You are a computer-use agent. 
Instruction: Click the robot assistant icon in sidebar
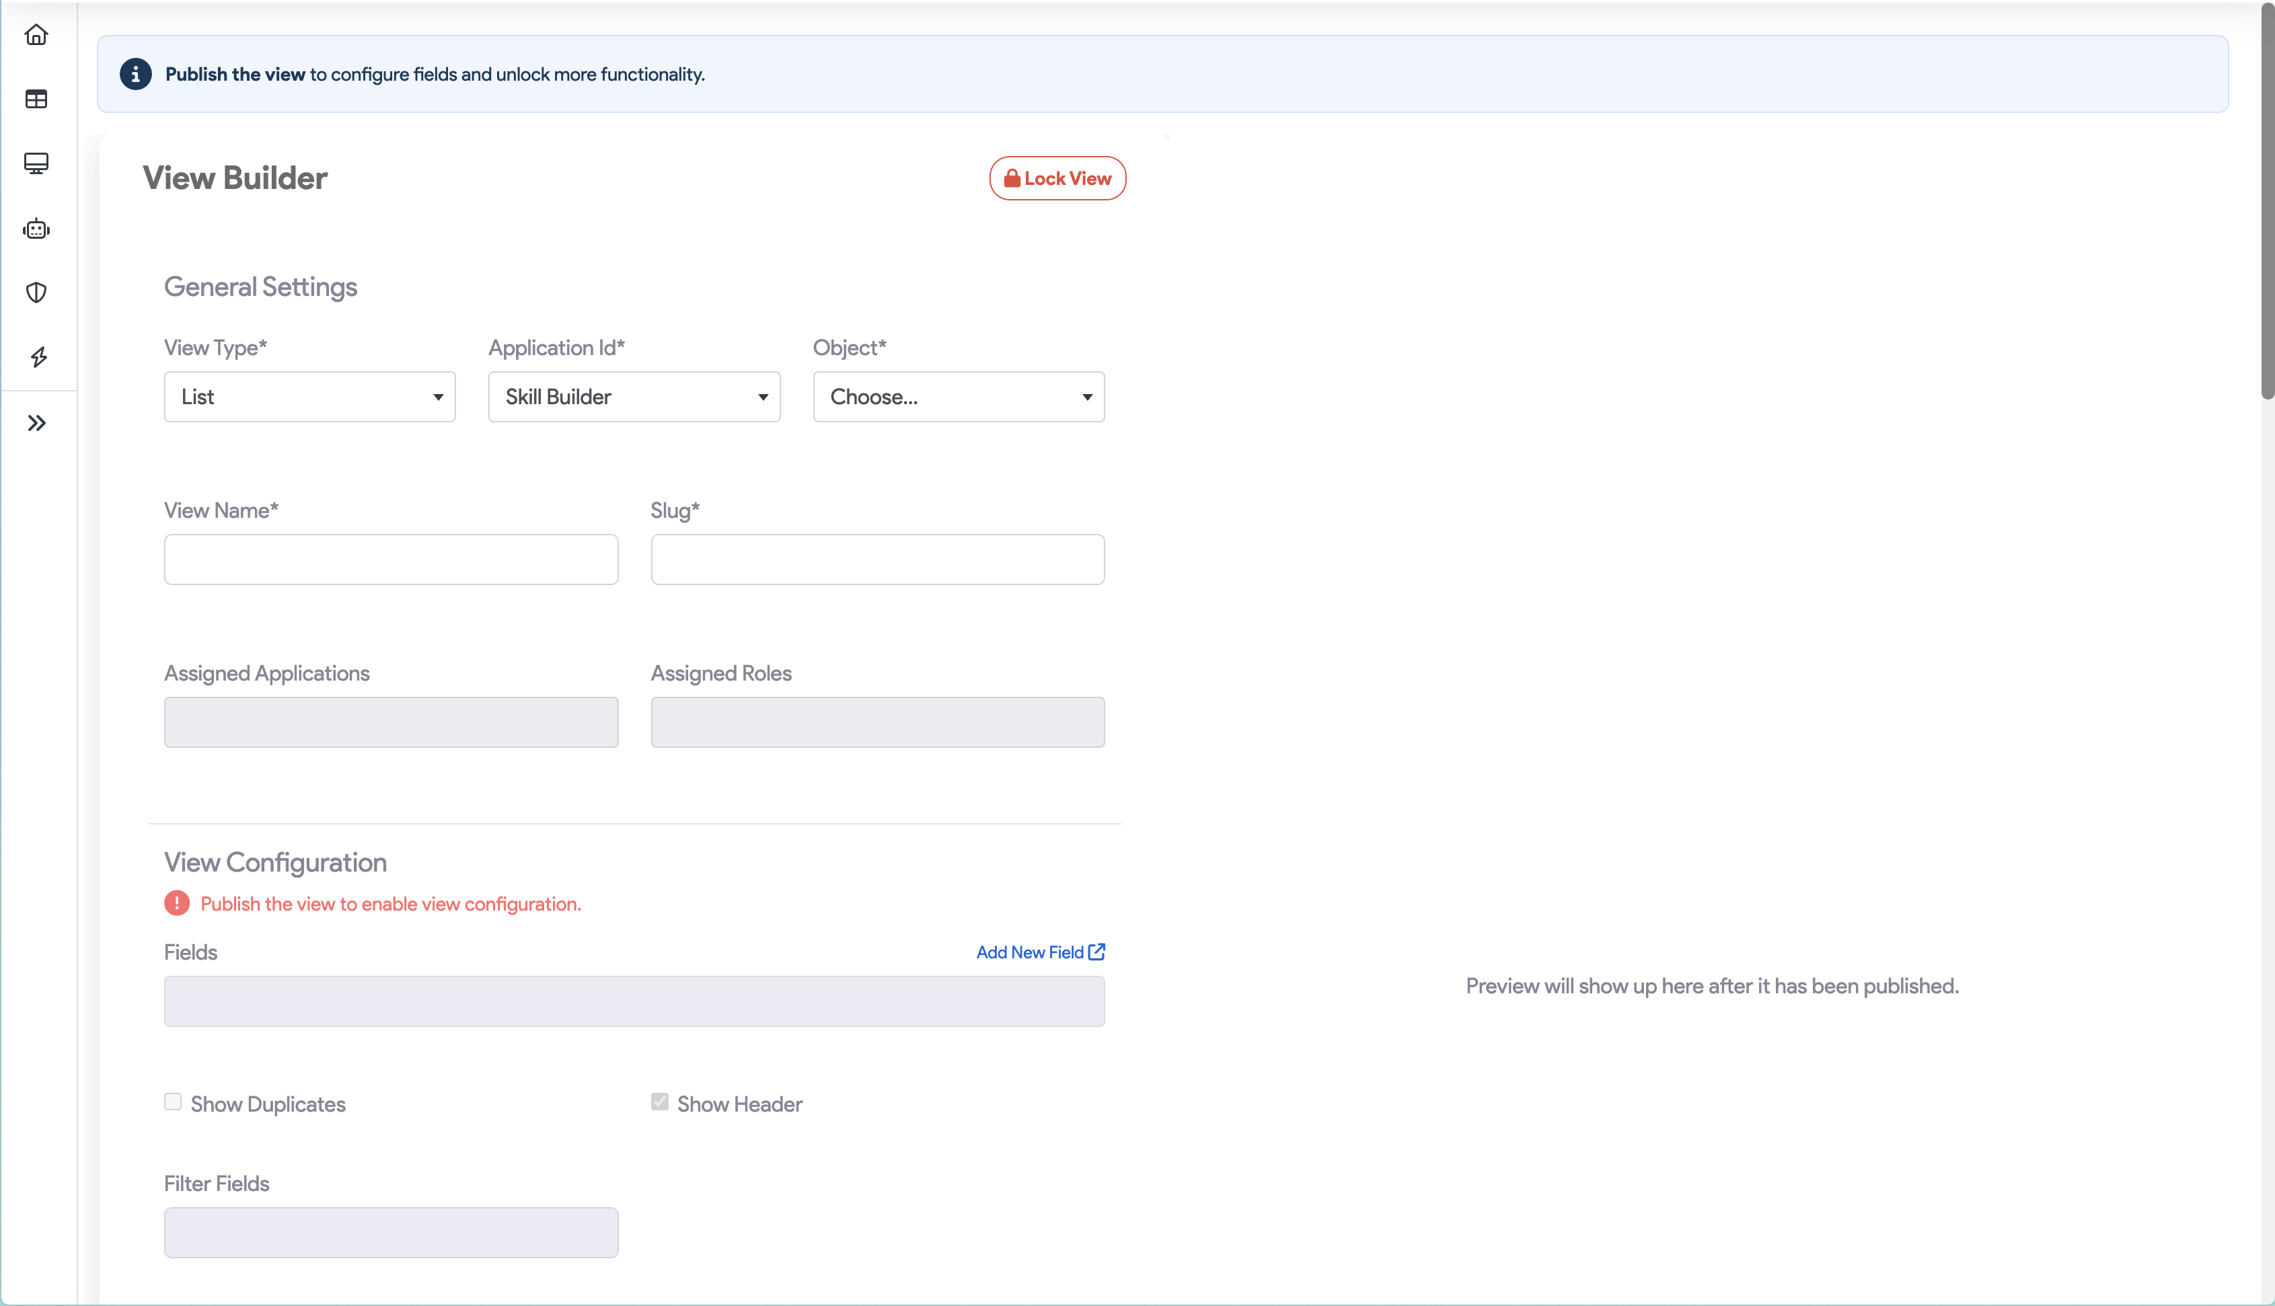click(37, 229)
